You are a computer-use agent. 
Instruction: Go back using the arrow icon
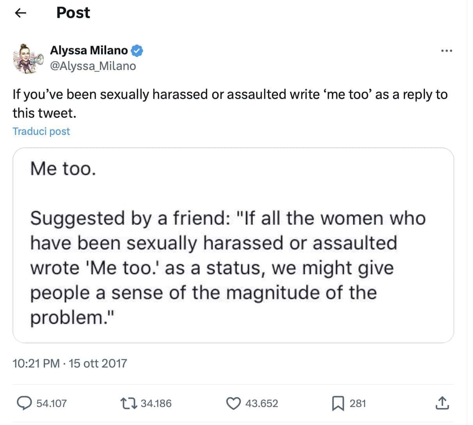[x=20, y=12]
